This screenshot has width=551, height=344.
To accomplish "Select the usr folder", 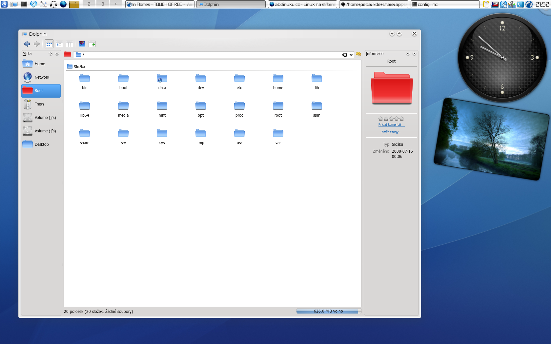I will point(239,137).
